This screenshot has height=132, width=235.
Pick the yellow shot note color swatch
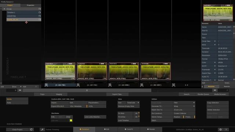pos(71,120)
